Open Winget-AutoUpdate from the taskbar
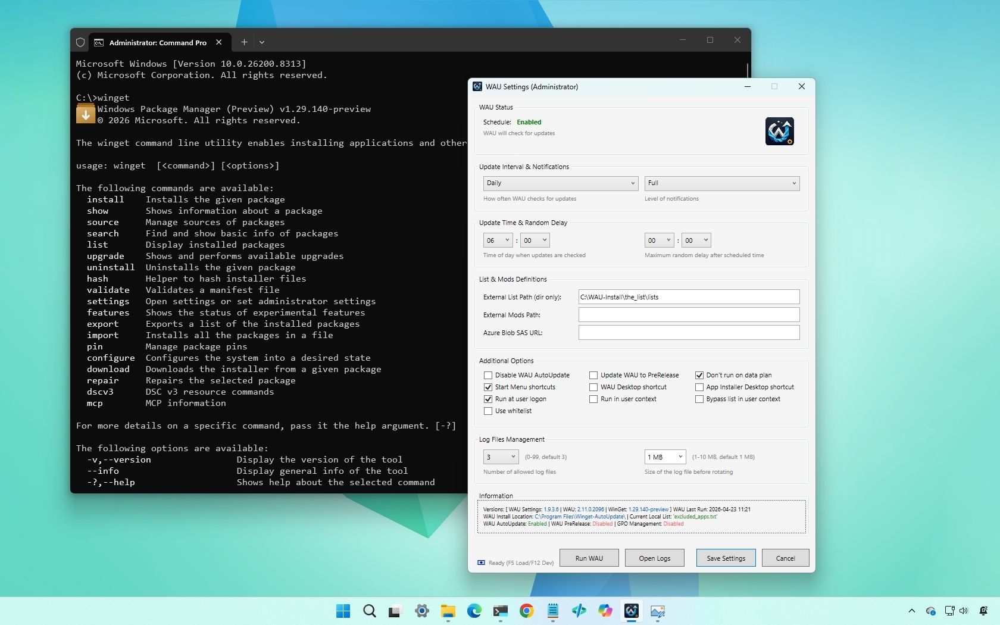The height and width of the screenshot is (625, 1000). point(631,611)
